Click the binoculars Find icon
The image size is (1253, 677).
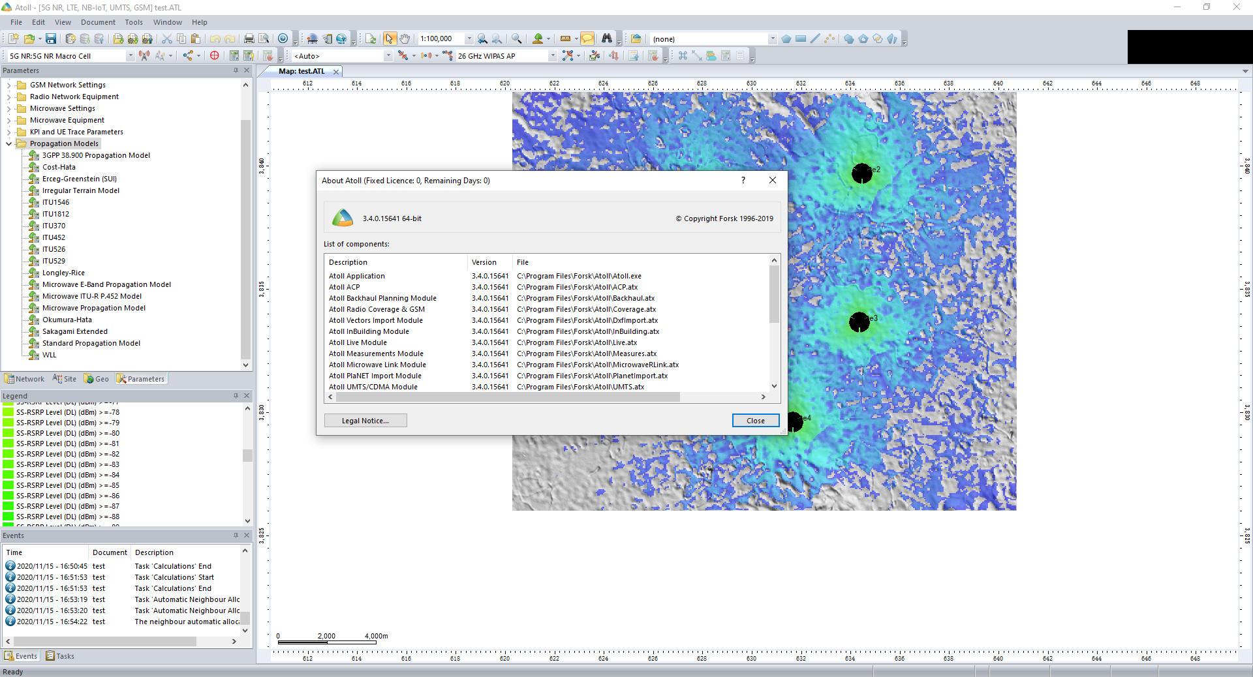click(x=608, y=39)
